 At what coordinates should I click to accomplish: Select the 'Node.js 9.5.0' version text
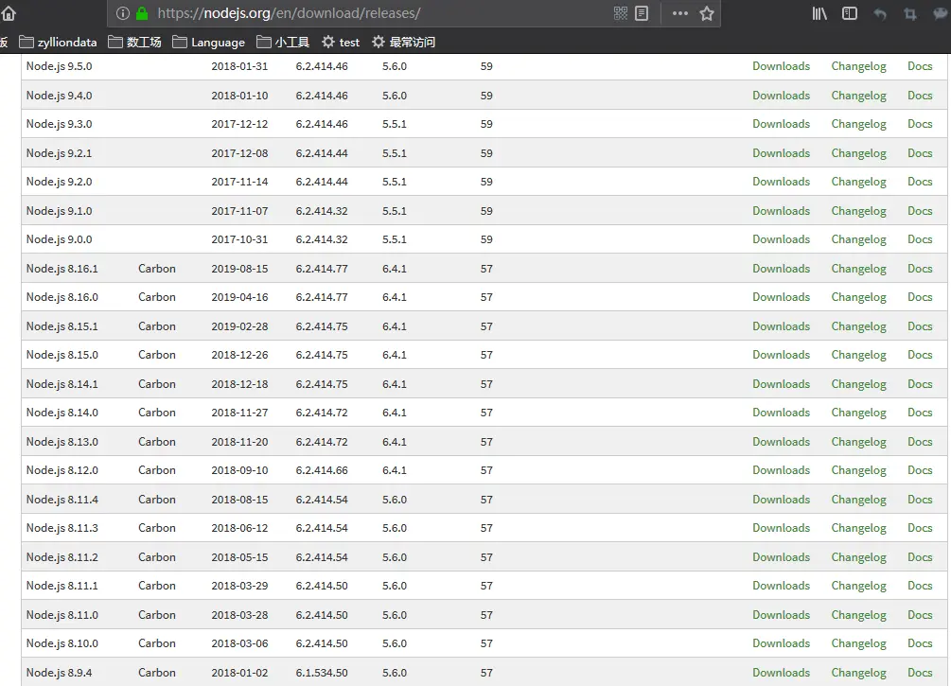point(59,66)
